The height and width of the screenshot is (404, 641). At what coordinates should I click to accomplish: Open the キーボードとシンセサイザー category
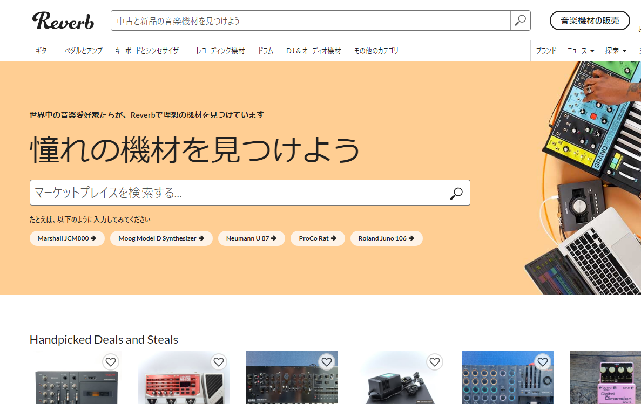[149, 51]
